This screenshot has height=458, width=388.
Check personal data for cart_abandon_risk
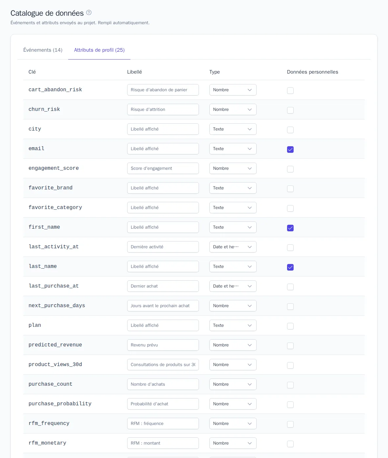pos(290,91)
